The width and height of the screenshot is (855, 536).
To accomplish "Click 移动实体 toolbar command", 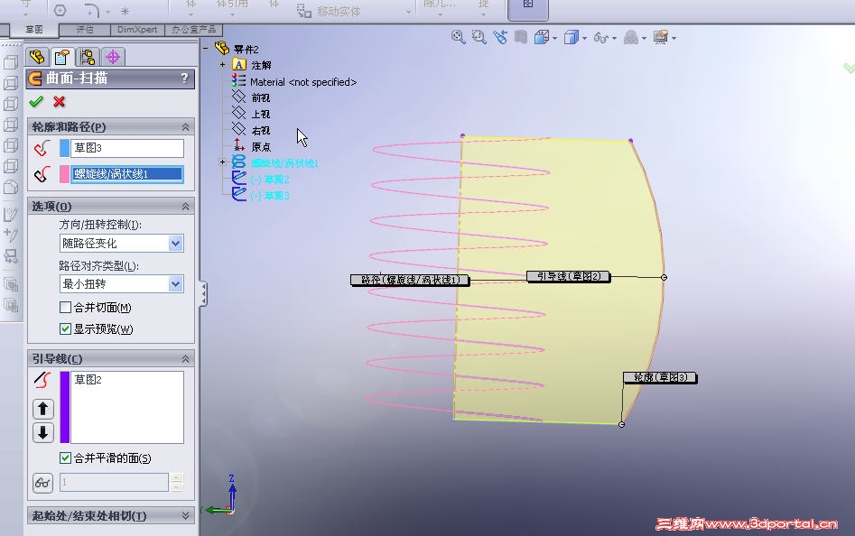I will pyautogui.click(x=330, y=11).
